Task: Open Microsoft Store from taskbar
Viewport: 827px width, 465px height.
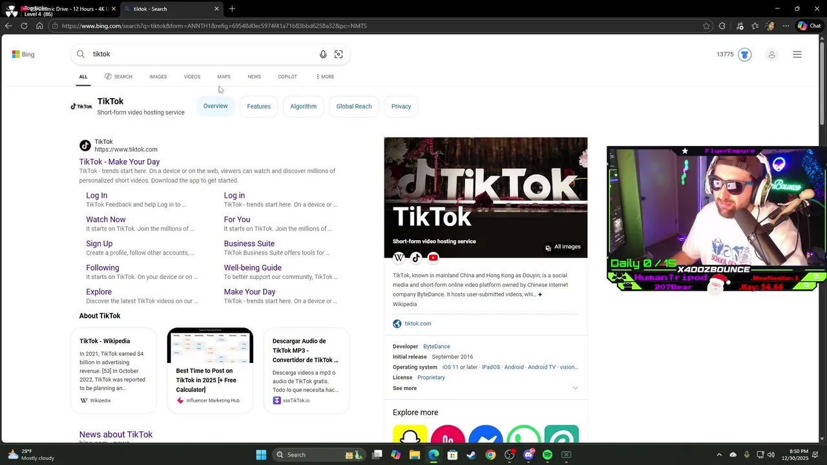Action: pos(452,455)
